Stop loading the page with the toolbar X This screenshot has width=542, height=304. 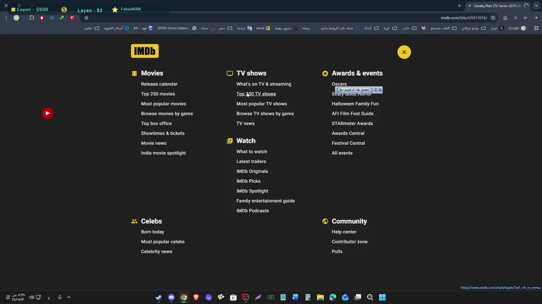click(515, 18)
